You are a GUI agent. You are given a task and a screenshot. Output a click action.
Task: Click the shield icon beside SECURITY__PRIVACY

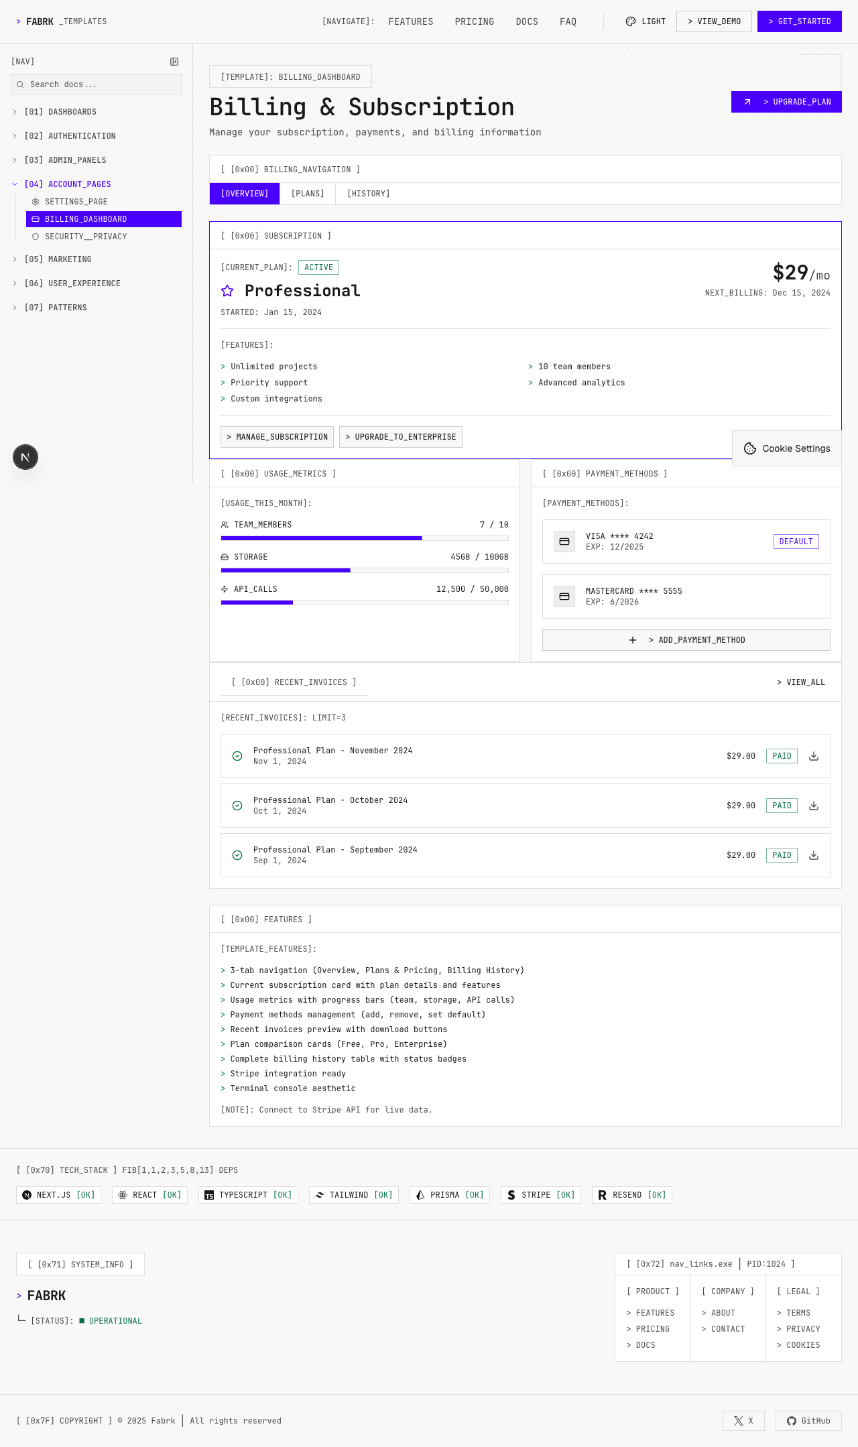click(36, 237)
